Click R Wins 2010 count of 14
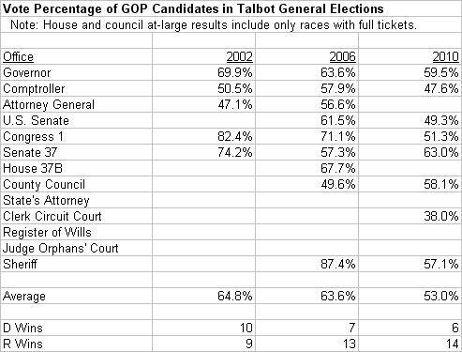Viewport: 462px width, 352px height. (452, 344)
